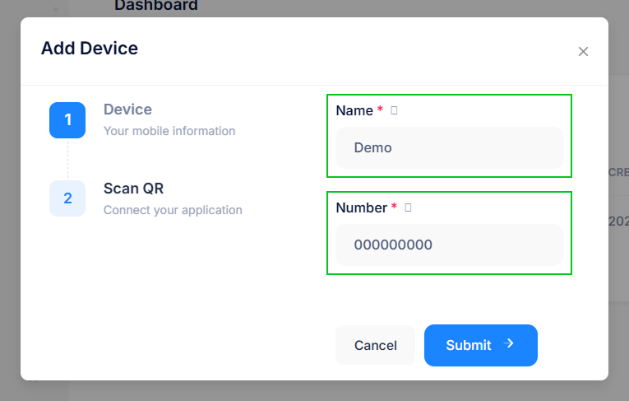
Task: Focus the Name input containing Demo
Action: point(449,148)
